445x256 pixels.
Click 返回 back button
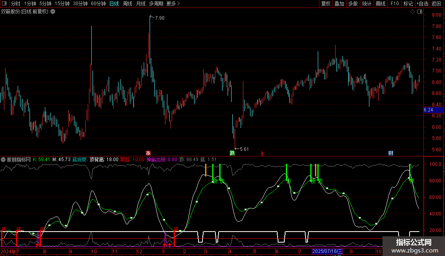click(x=436, y=4)
